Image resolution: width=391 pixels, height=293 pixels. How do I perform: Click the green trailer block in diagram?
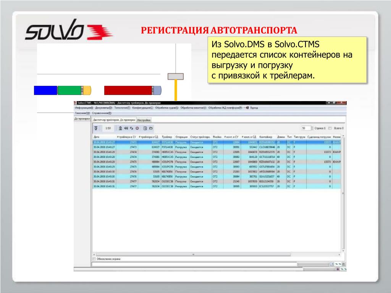tap(69, 90)
